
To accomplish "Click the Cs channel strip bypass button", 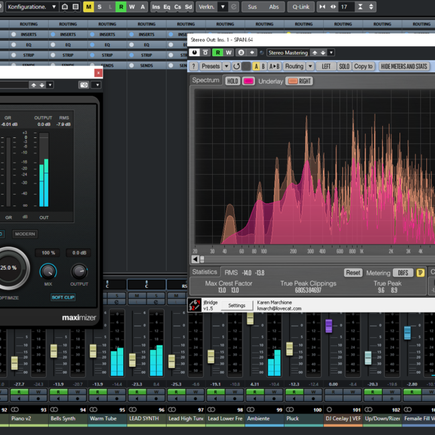I will click(177, 7).
